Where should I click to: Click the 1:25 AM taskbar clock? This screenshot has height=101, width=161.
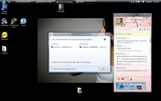pyautogui.click(x=156, y=2)
